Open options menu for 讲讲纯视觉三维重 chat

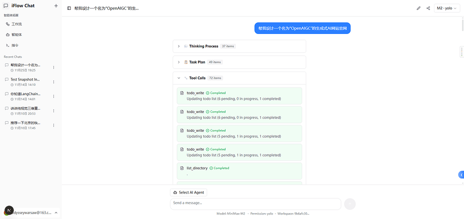(53, 111)
